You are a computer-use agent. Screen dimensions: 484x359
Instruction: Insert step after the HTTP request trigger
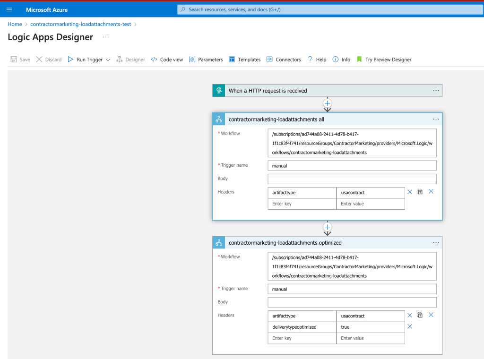click(328, 103)
